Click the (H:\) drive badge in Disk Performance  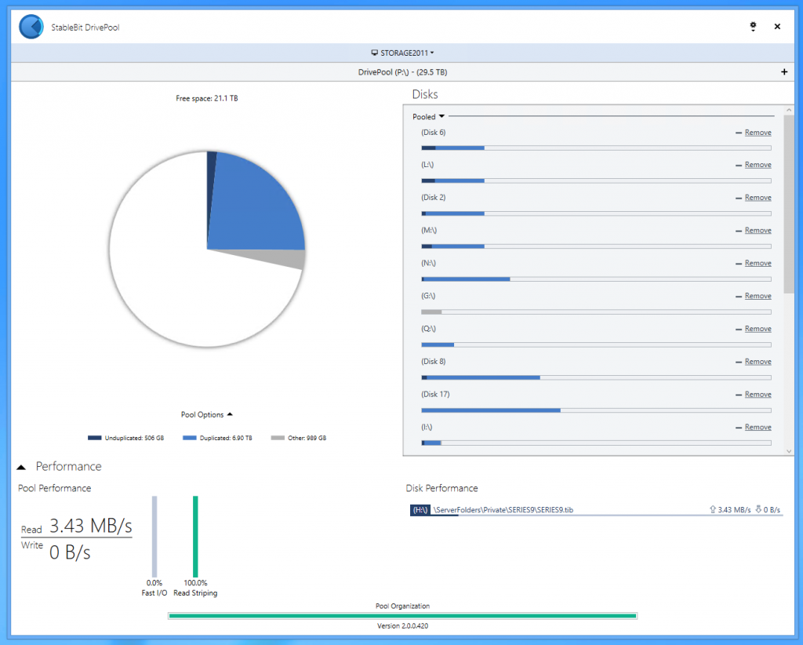[x=420, y=509]
